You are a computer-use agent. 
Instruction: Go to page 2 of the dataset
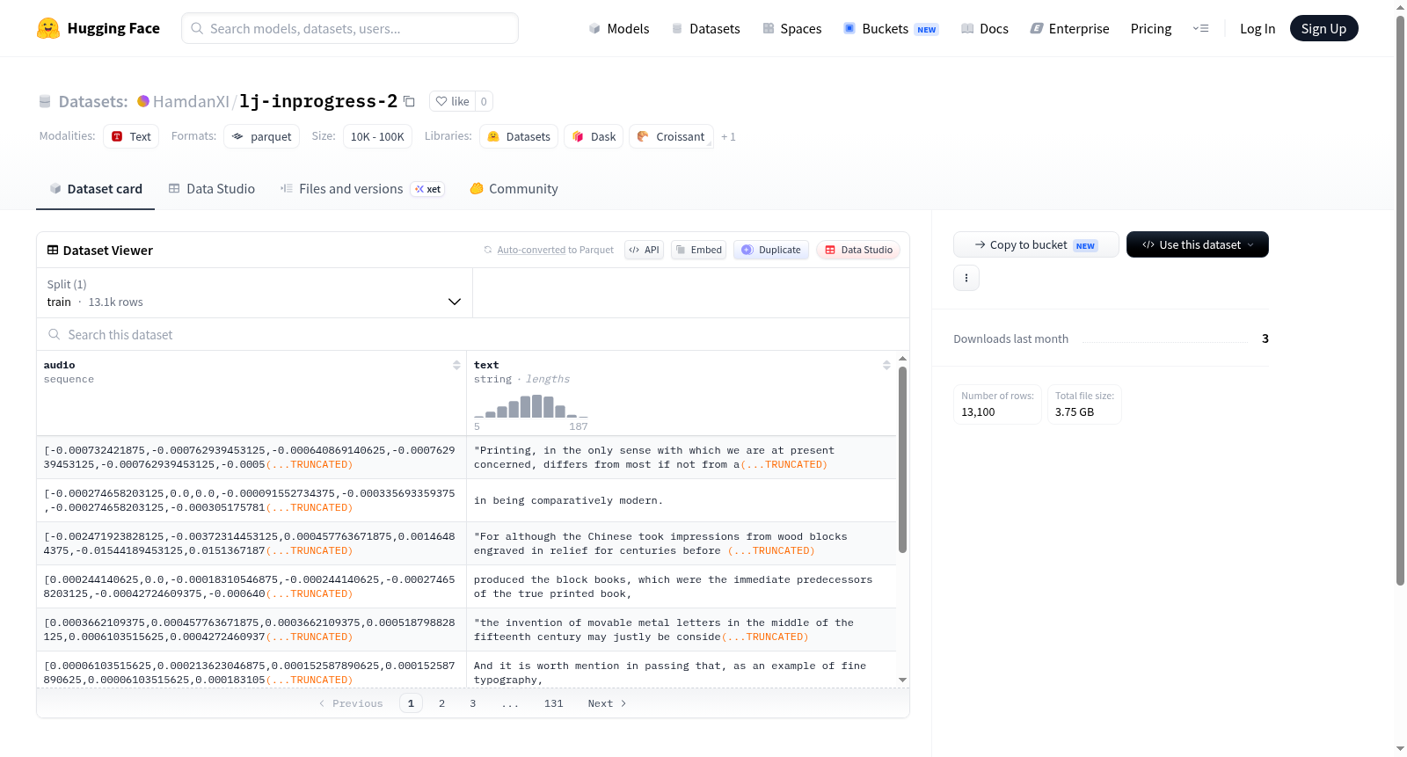coord(441,703)
